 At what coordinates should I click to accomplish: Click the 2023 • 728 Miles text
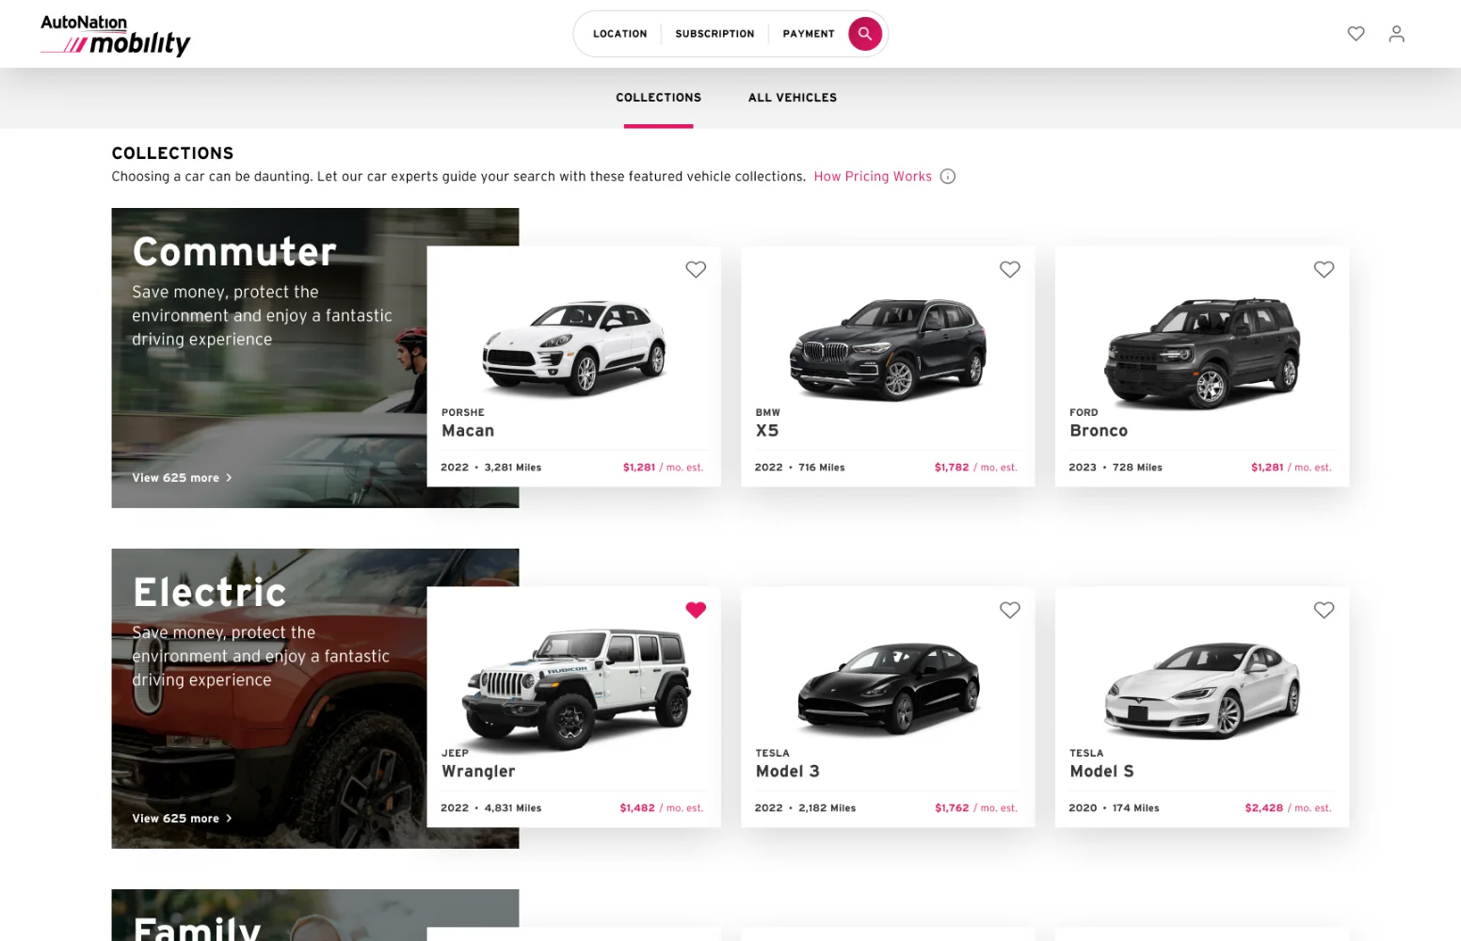tap(1116, 468)
